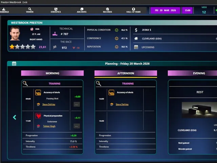Click the Passing Shot exercise label

pyautogui.click(x=52, y=99)
